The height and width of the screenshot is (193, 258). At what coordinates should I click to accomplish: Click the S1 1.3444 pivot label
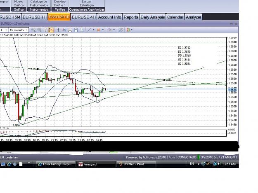pyautogui.click(x=184, y=60)
